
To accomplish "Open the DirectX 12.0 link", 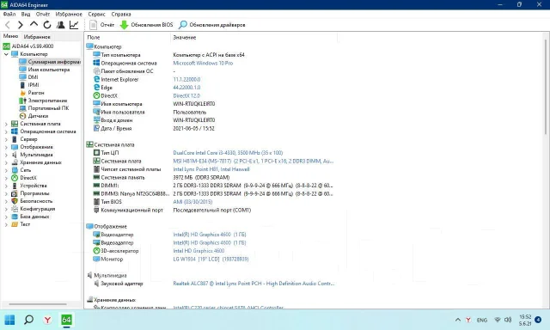I will (x=186, y=95).
